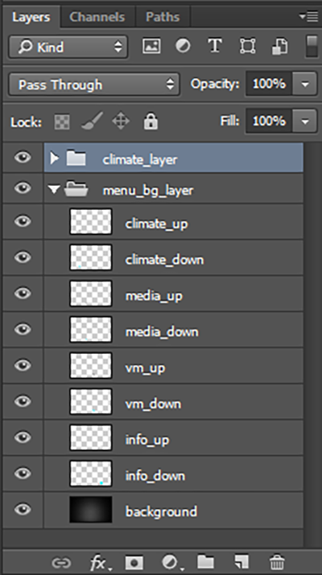This screenshot has width=322, height=575.
Task: Select the vm_down layer thumbnail
Action: (x=91, y=401)
